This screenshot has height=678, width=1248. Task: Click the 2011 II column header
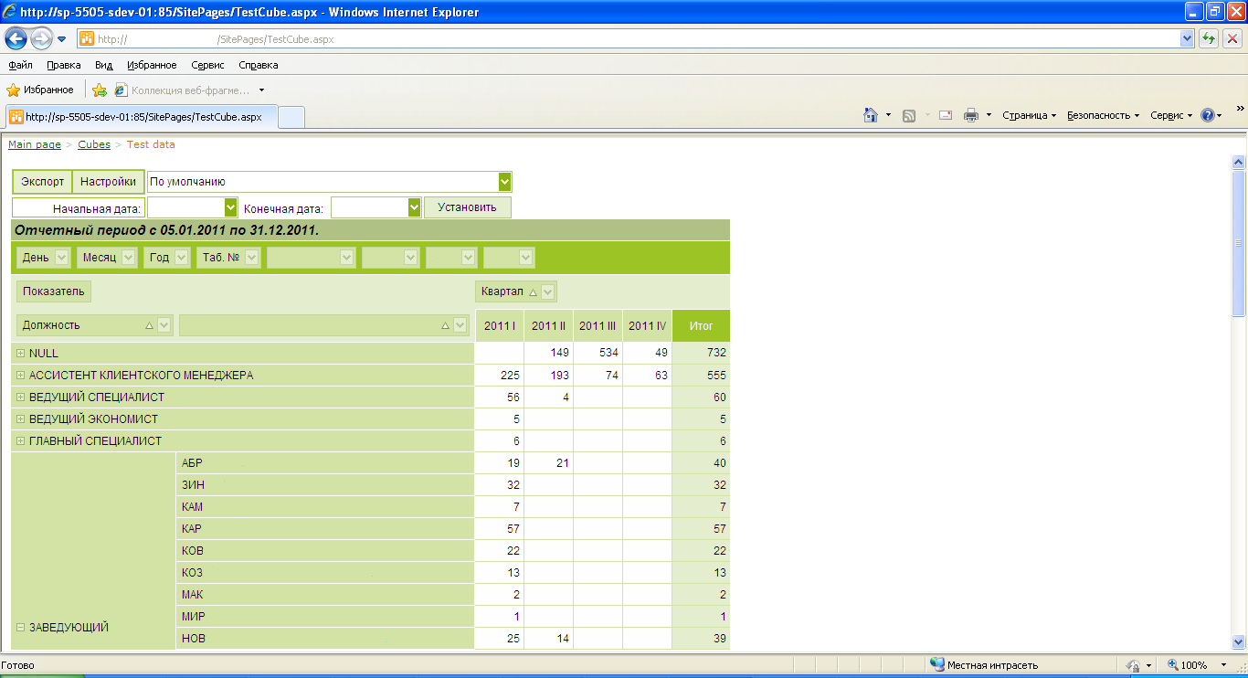pos(549,325)
